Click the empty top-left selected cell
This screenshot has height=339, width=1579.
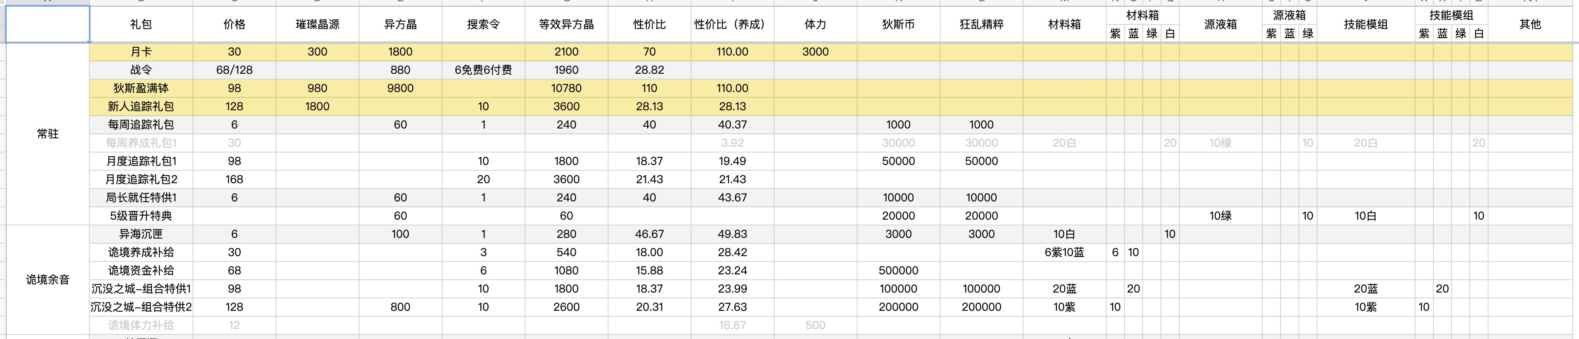pyautogui.click(x=48, y=24)
